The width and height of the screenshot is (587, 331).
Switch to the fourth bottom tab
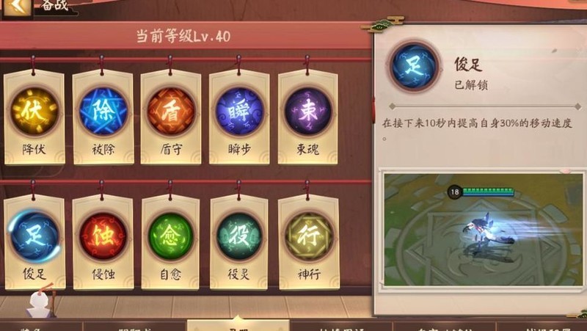point(341,326)
